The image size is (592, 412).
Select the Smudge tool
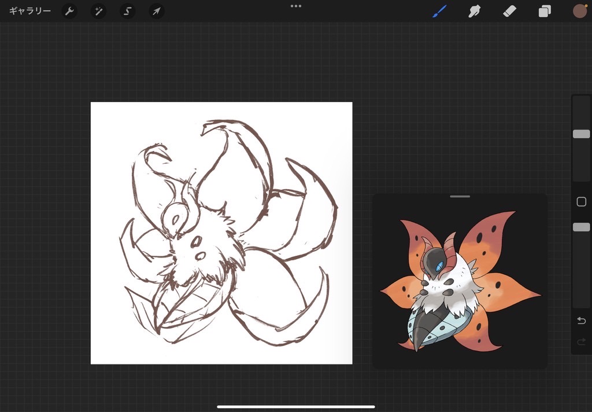475,11
